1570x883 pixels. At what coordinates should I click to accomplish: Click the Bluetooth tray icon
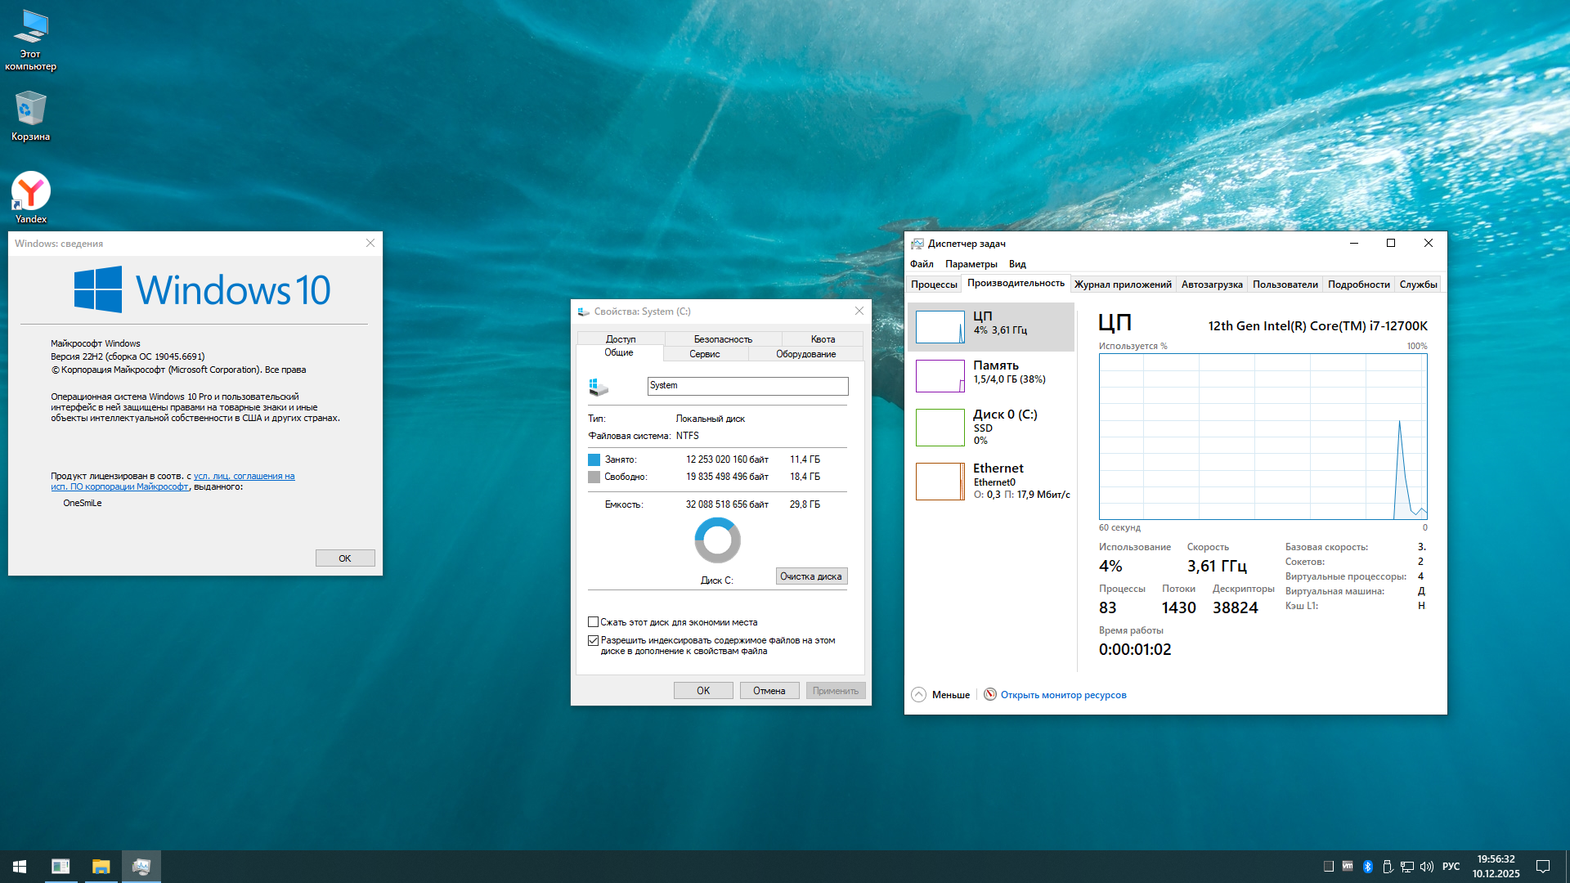point(1367,866)
